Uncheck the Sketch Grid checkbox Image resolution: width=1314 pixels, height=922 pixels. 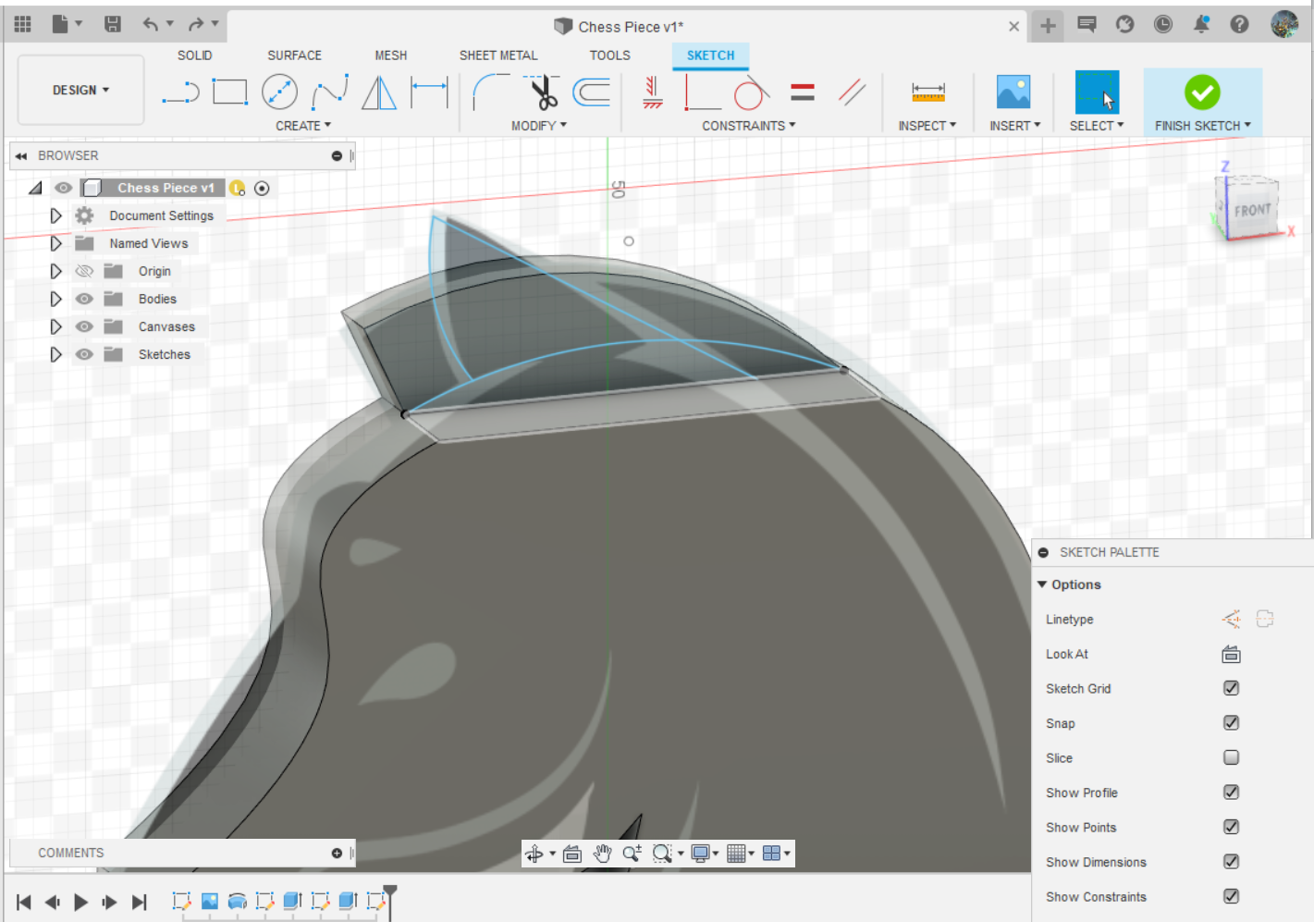click(1231, 688)
